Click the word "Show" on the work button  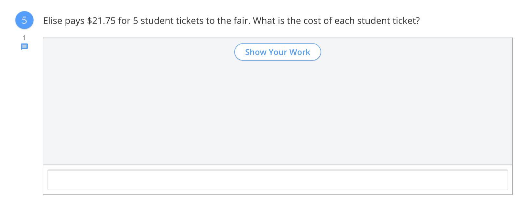point(256,52)
